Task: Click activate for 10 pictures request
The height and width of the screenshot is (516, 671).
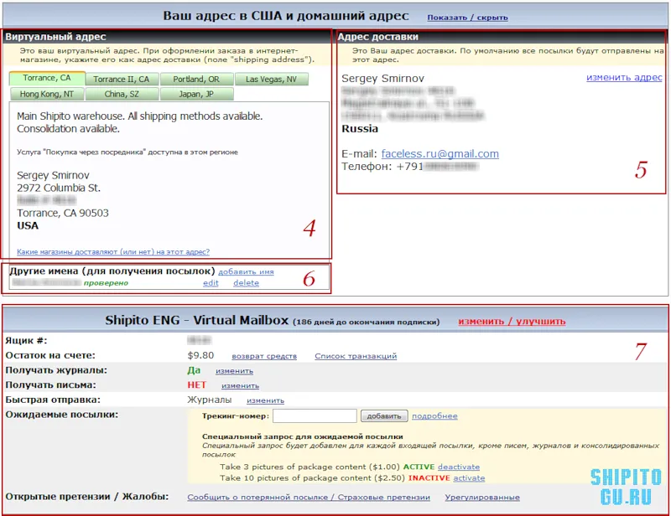Action: click(x=469, y=478)
